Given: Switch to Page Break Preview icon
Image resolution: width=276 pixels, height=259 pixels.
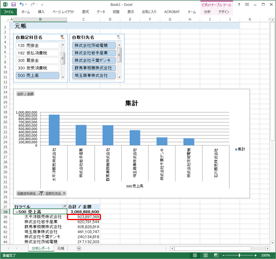Looking at the screenshot, I should [216, 255].
